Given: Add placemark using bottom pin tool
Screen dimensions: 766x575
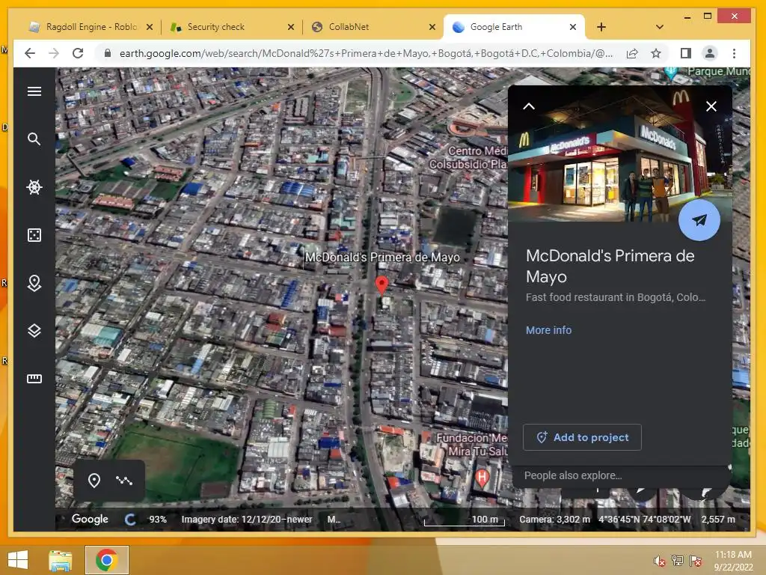Looking at the screenshot, I should coord(94,481).
